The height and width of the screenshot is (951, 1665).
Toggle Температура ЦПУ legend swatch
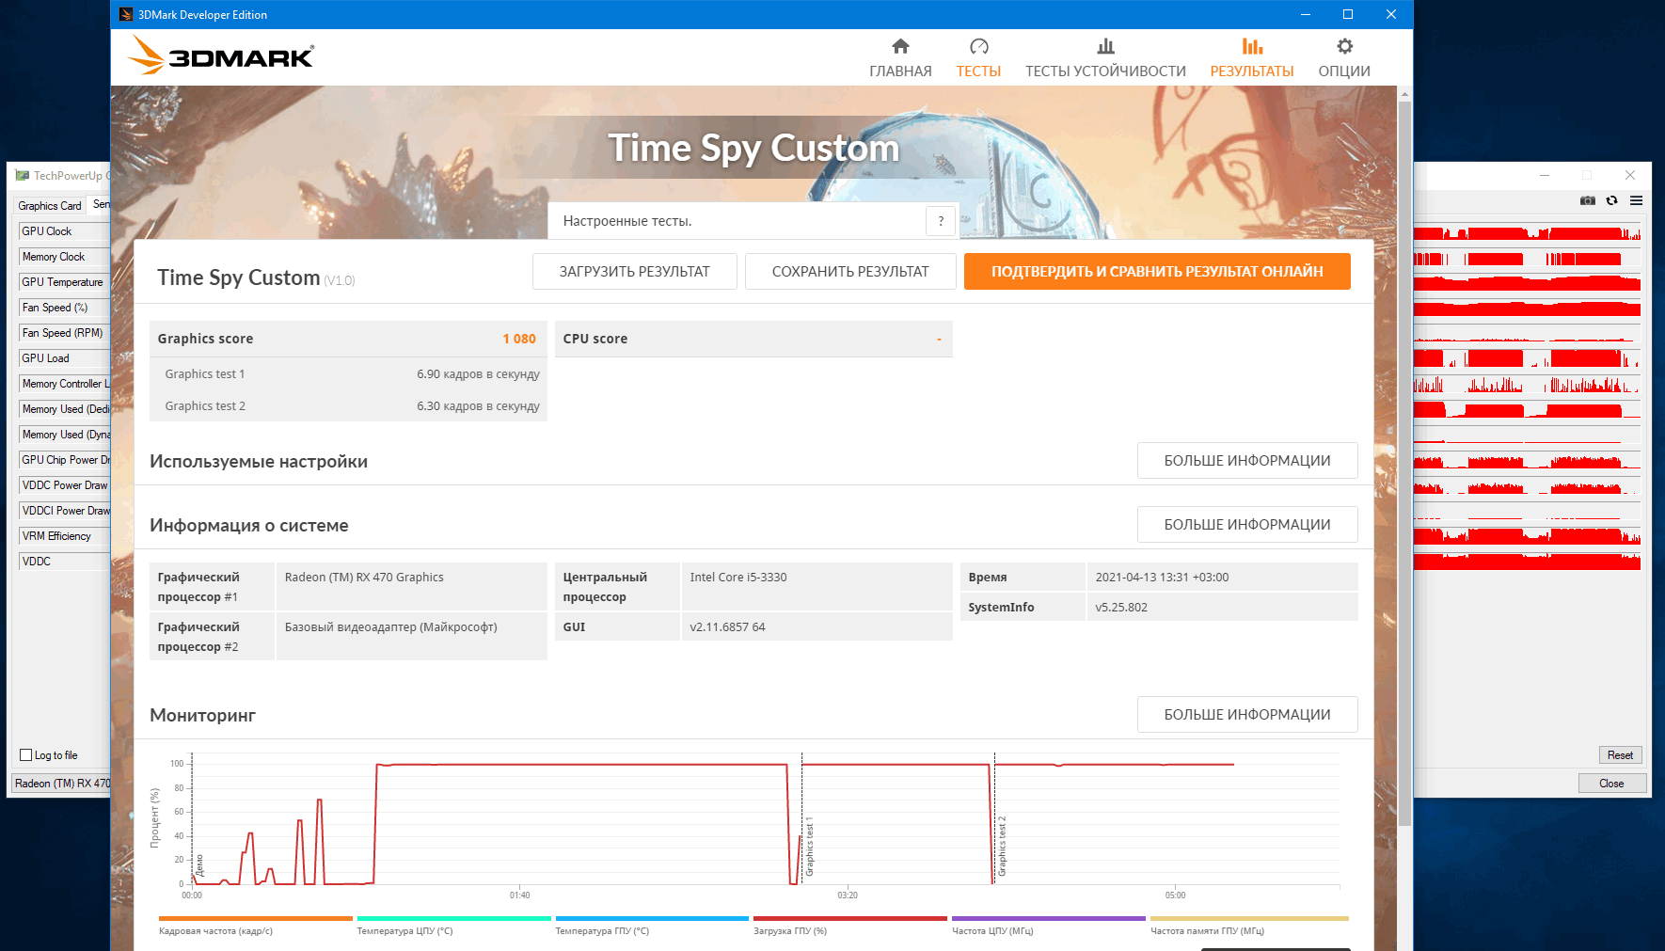coord(453,918)
